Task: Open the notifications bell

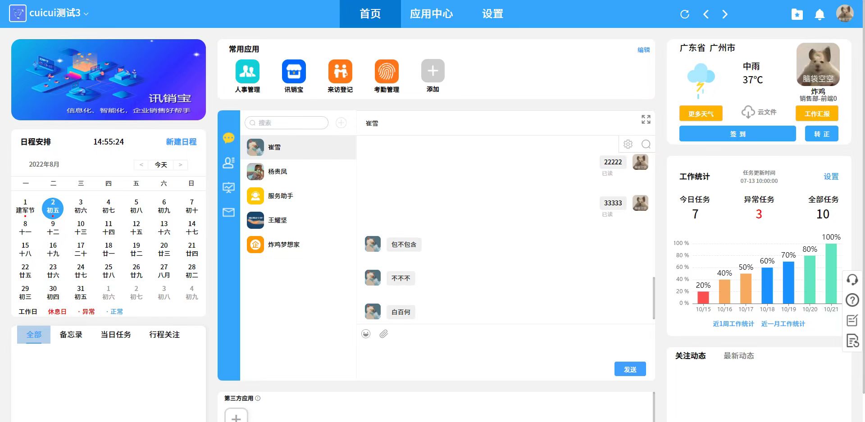Action: click(x=819, y=14)
